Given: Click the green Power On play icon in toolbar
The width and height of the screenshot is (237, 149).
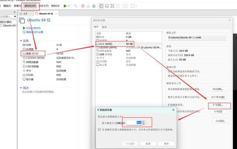Looking at the screenshot, I should point(65,6).
